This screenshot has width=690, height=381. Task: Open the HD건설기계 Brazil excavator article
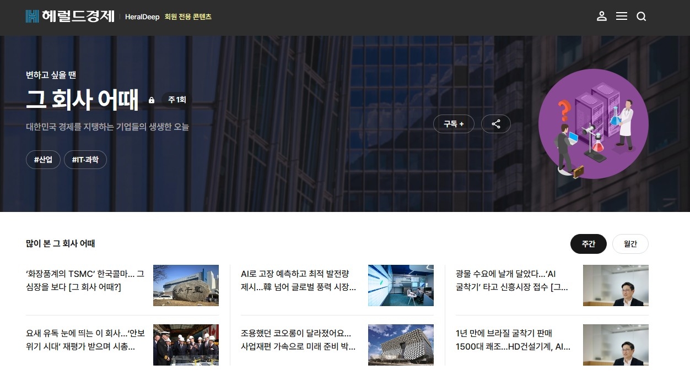coord(513,340)
